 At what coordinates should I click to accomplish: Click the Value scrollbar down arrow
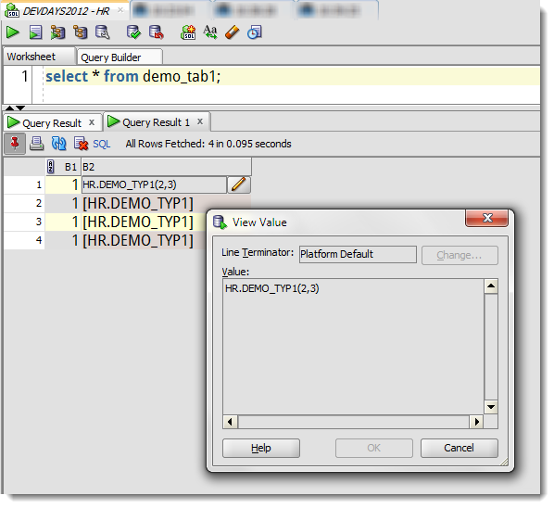point(491,407)
